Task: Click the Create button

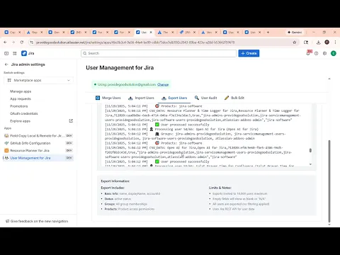Action: coord(249,53)
